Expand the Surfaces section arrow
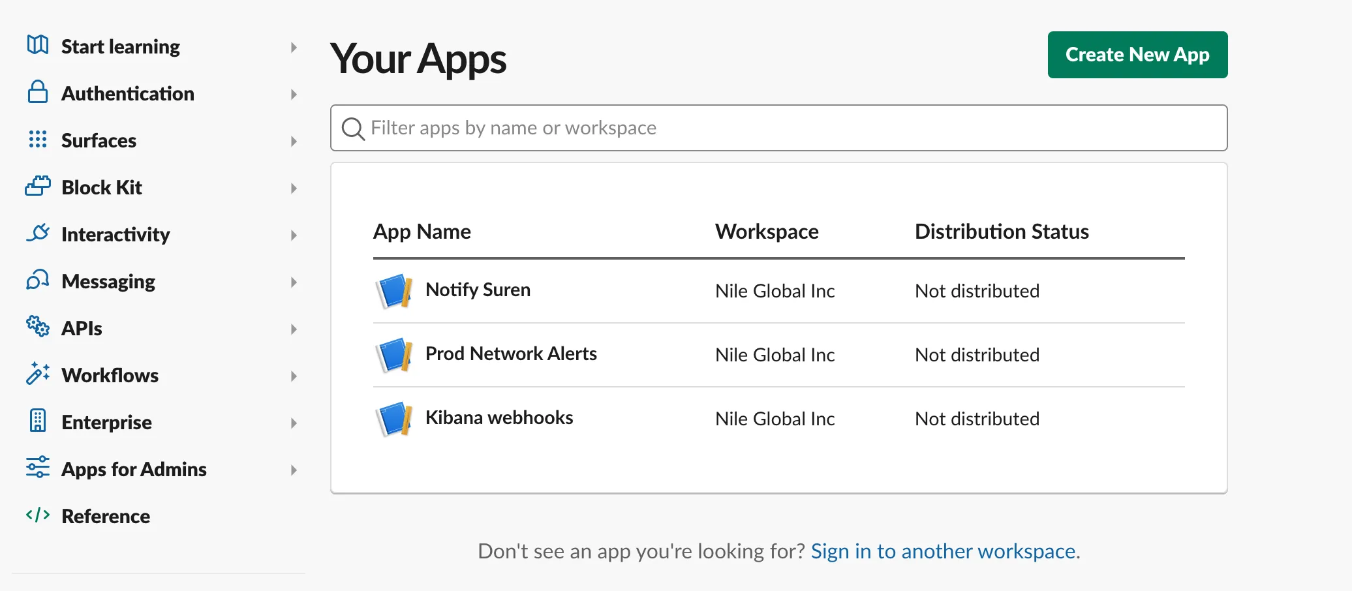1352x591 pixels. [x=294, y=141]
